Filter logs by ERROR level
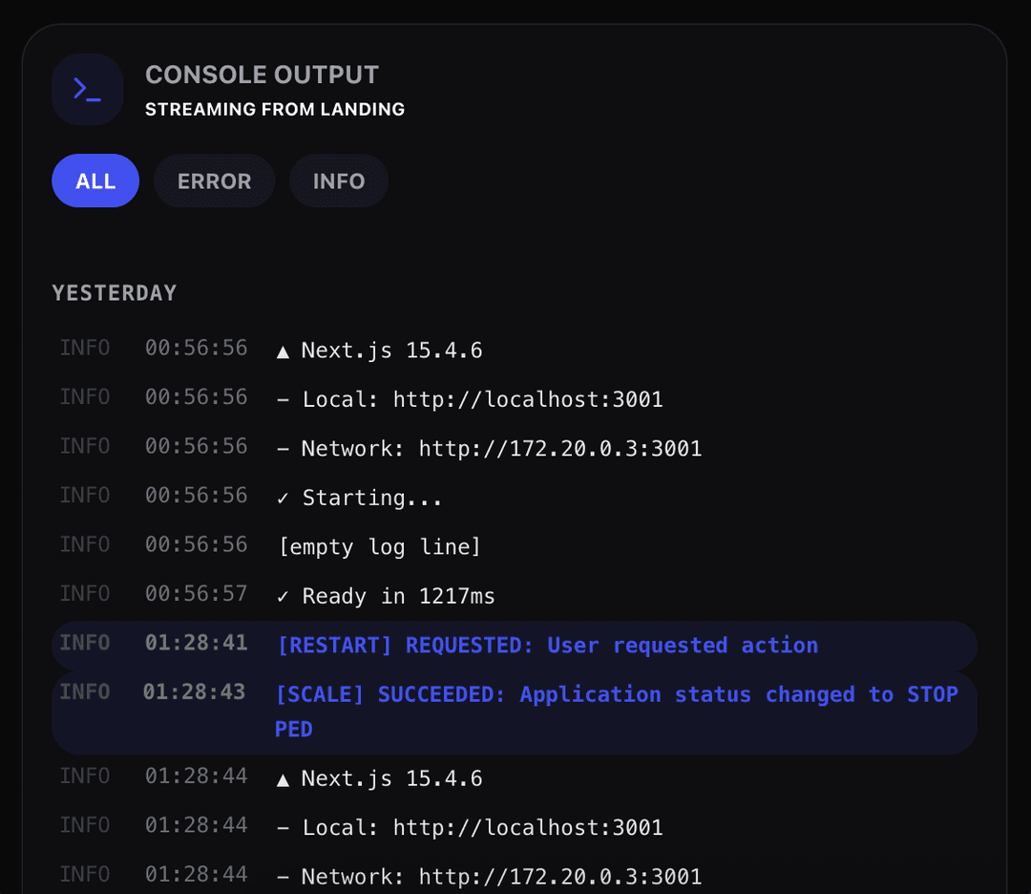 [x=214, y=181]
